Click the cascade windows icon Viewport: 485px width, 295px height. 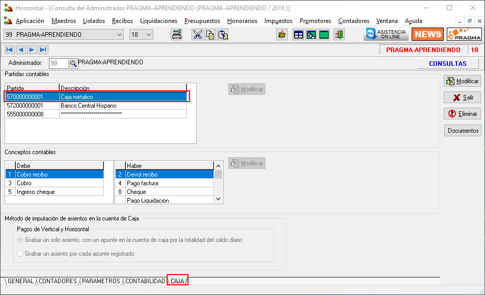click(311, 34)
